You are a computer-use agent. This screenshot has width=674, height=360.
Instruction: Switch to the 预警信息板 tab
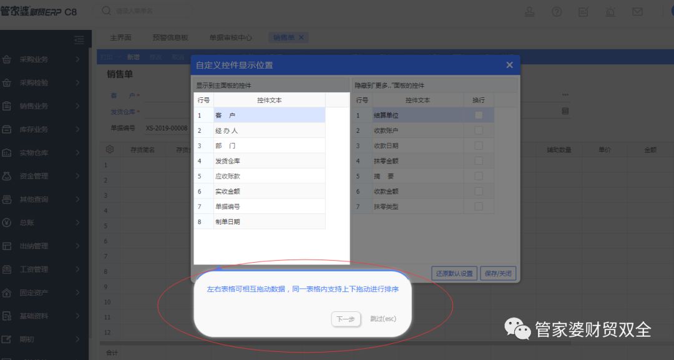[170, 37]
